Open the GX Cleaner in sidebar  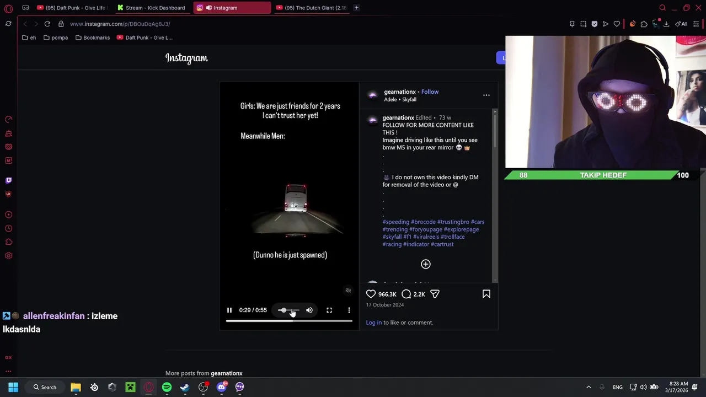tap(8, 133)
